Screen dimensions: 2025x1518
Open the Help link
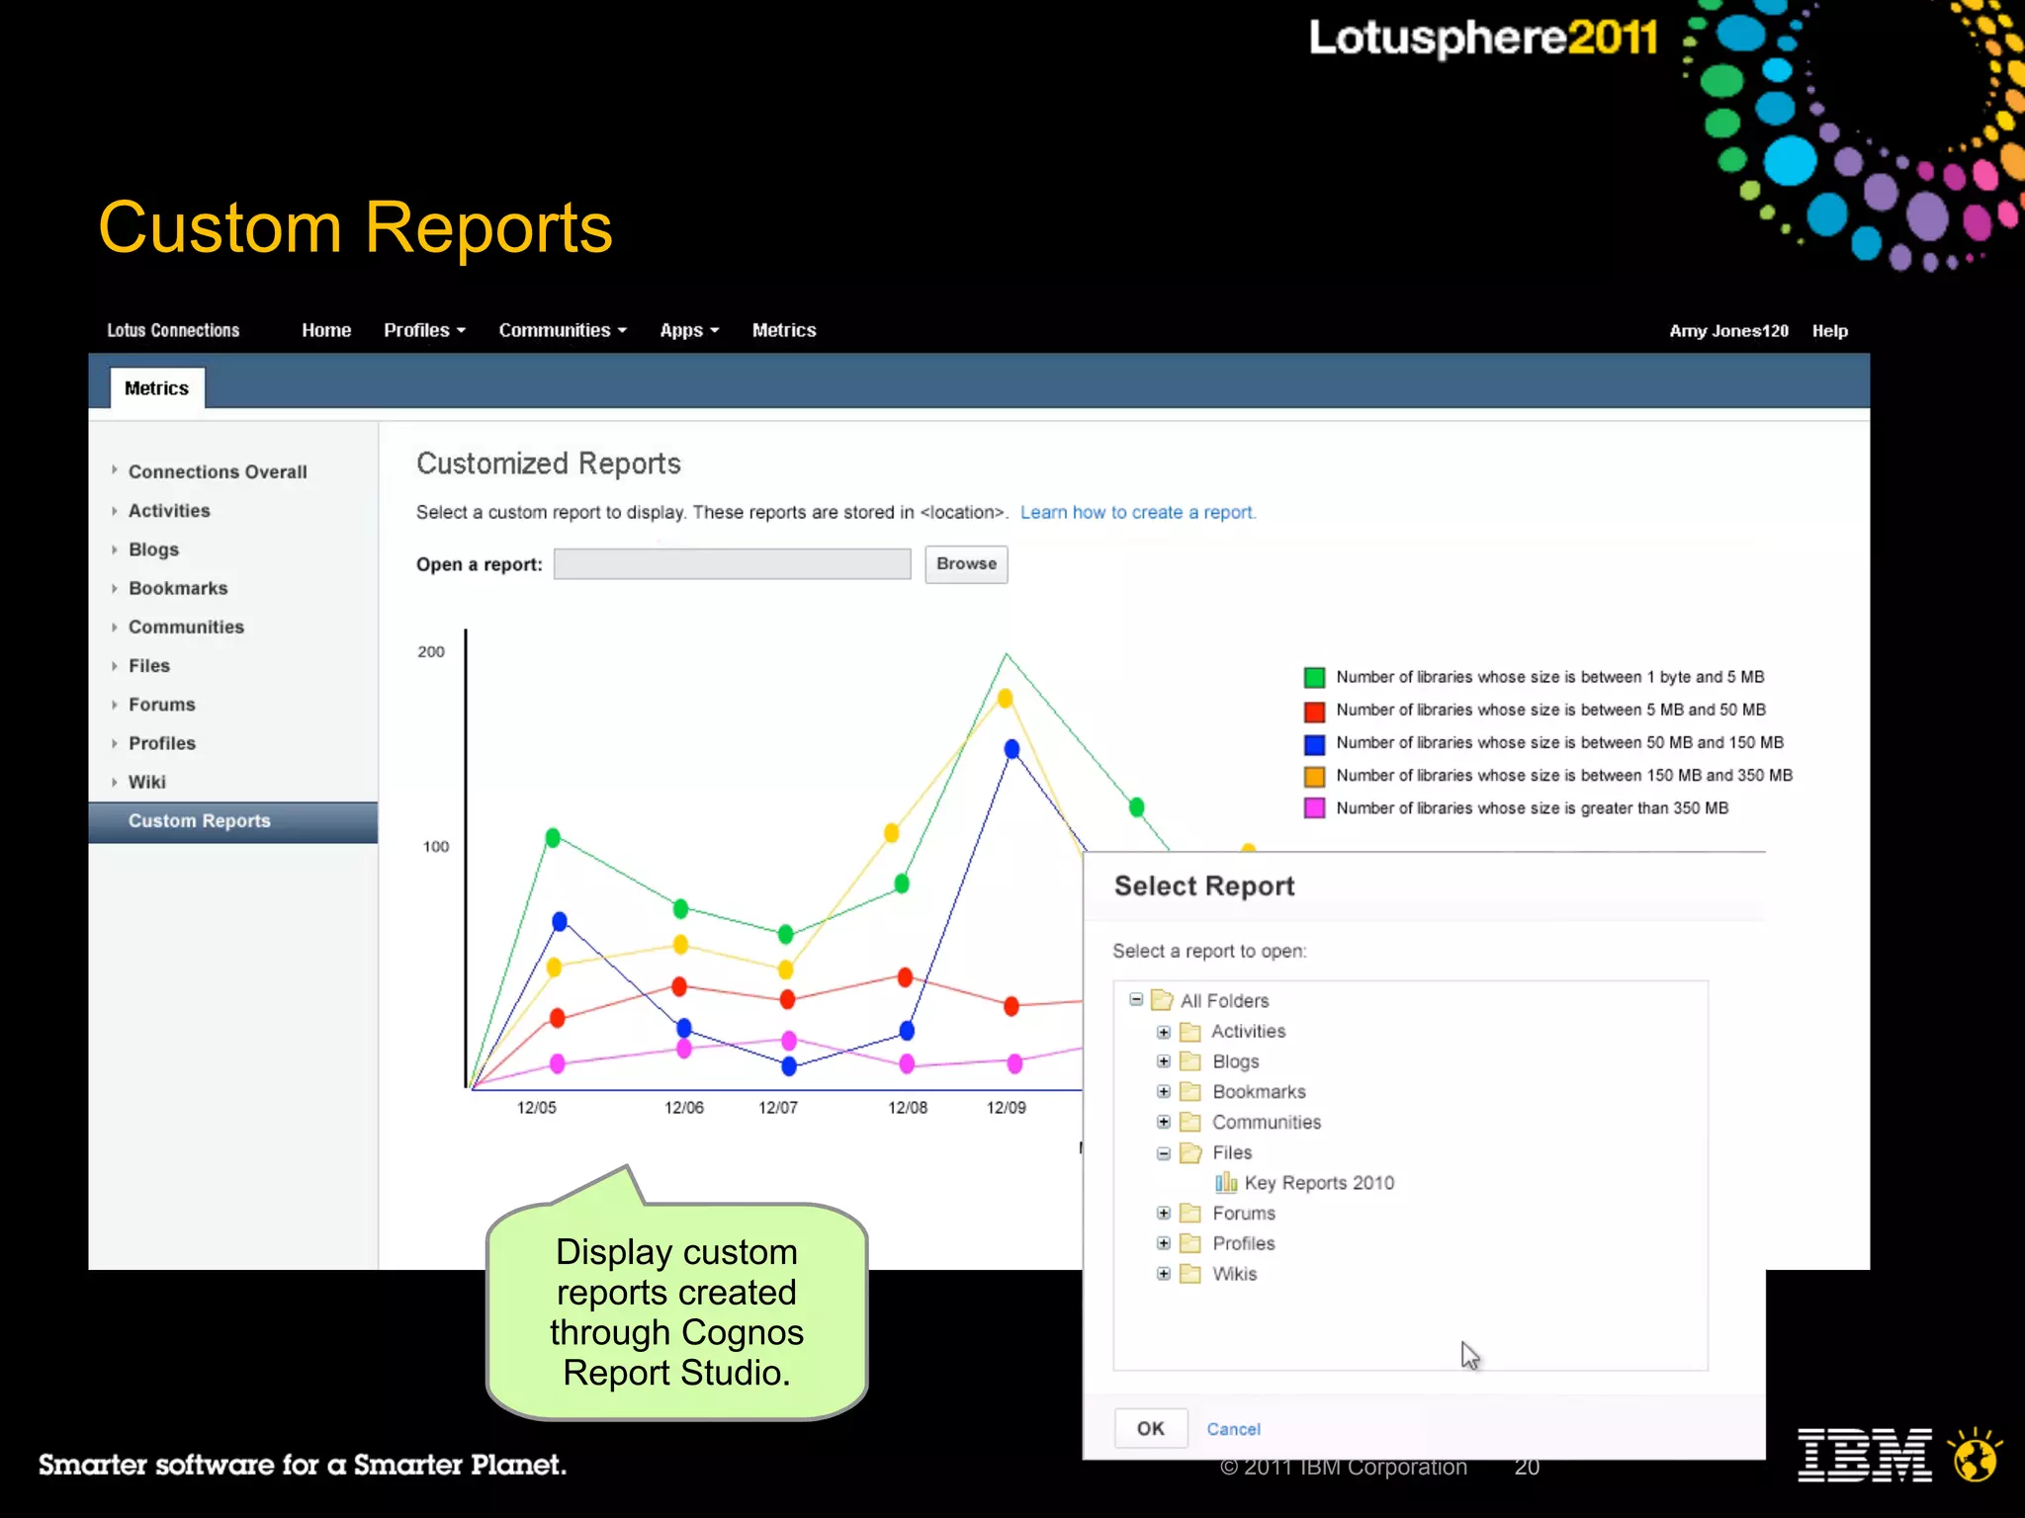pos(1829,331)
